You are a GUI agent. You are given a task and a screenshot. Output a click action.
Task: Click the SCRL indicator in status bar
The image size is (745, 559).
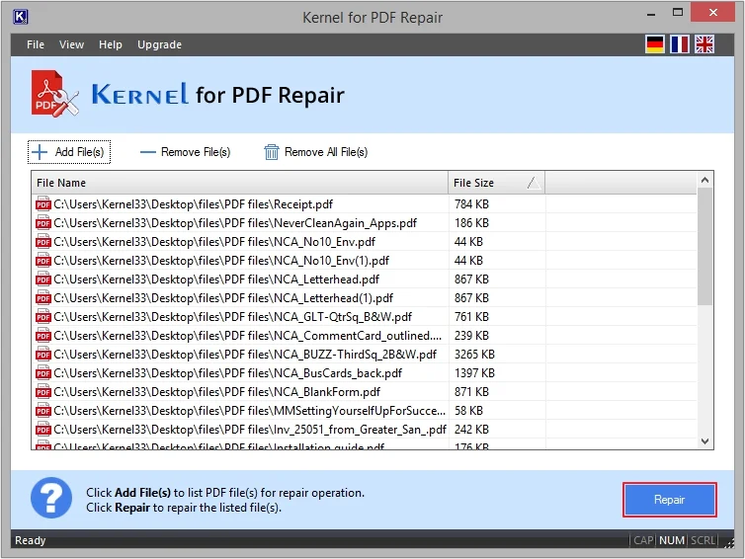coord(704,540)
